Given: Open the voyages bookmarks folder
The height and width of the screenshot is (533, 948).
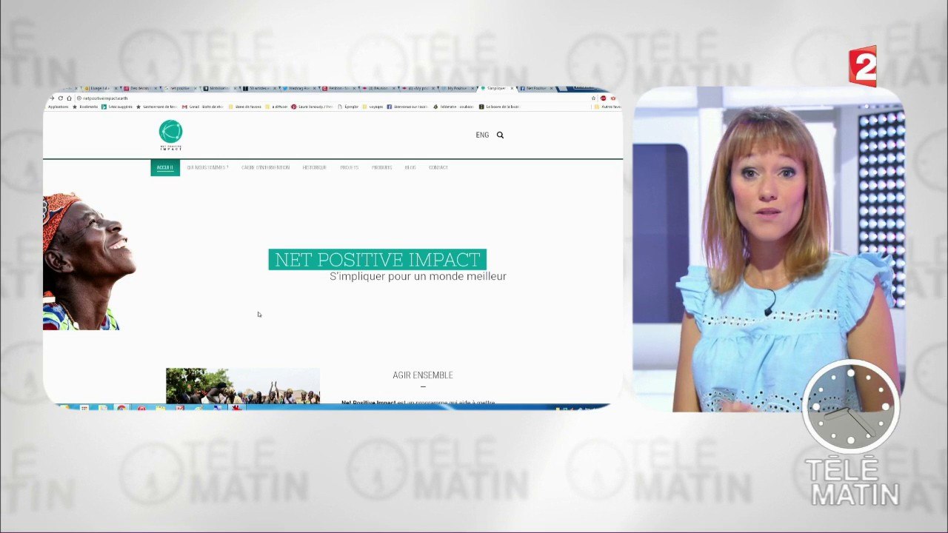Looking at the screenshot, I should (373, 107).
